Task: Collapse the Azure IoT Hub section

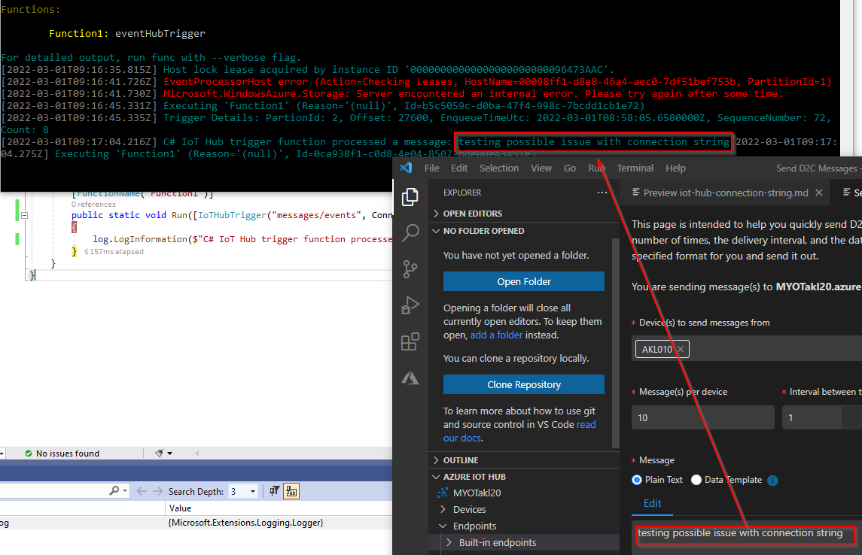Action: [x=437, y=477]
